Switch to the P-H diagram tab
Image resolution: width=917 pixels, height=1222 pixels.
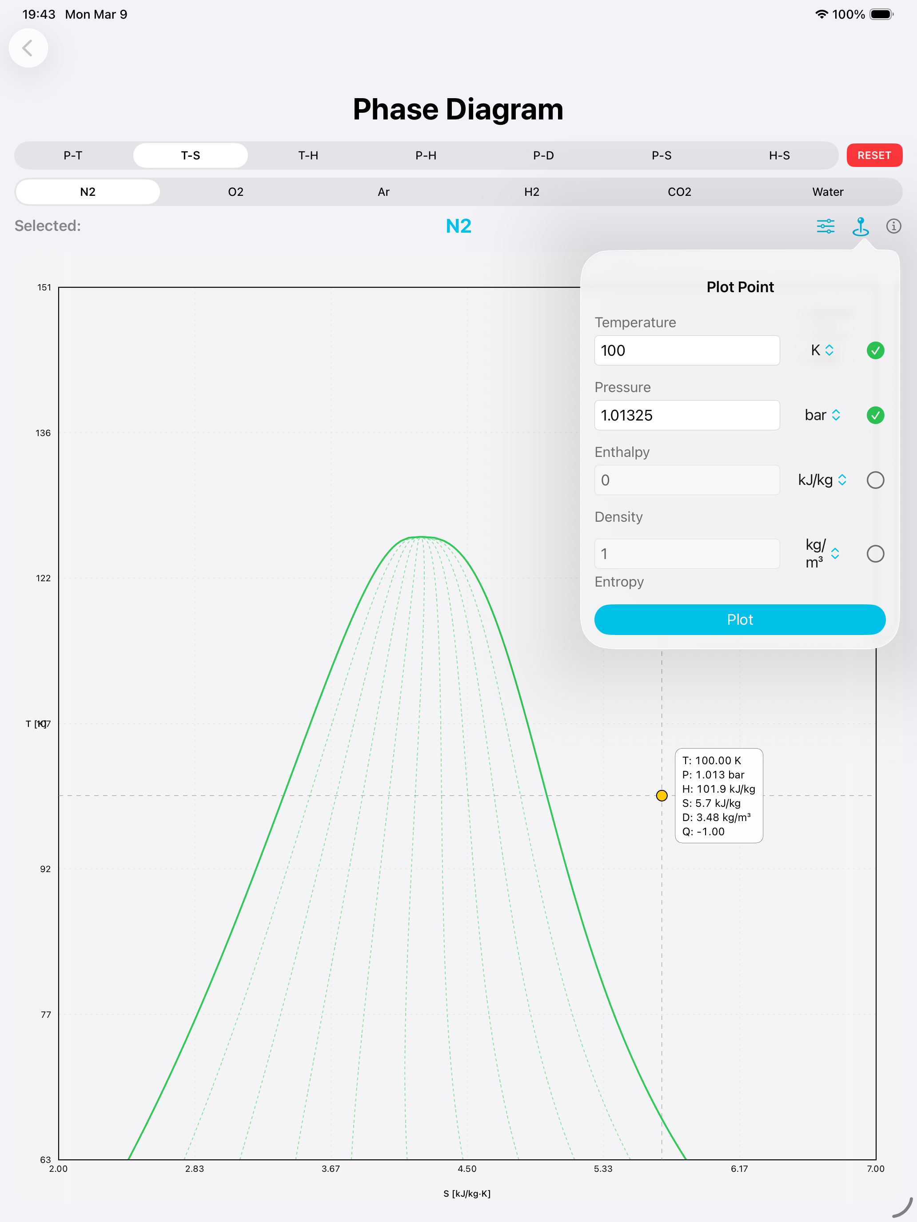point(426,155)
